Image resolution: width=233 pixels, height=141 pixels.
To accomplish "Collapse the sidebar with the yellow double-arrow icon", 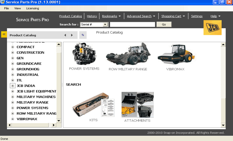I will coord(4,34).
